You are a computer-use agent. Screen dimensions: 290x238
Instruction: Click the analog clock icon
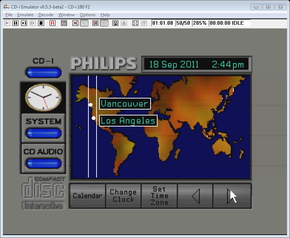coord(43,97)
